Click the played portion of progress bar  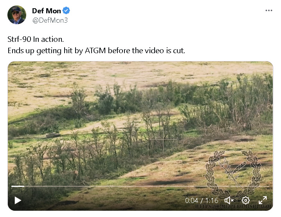18,187
